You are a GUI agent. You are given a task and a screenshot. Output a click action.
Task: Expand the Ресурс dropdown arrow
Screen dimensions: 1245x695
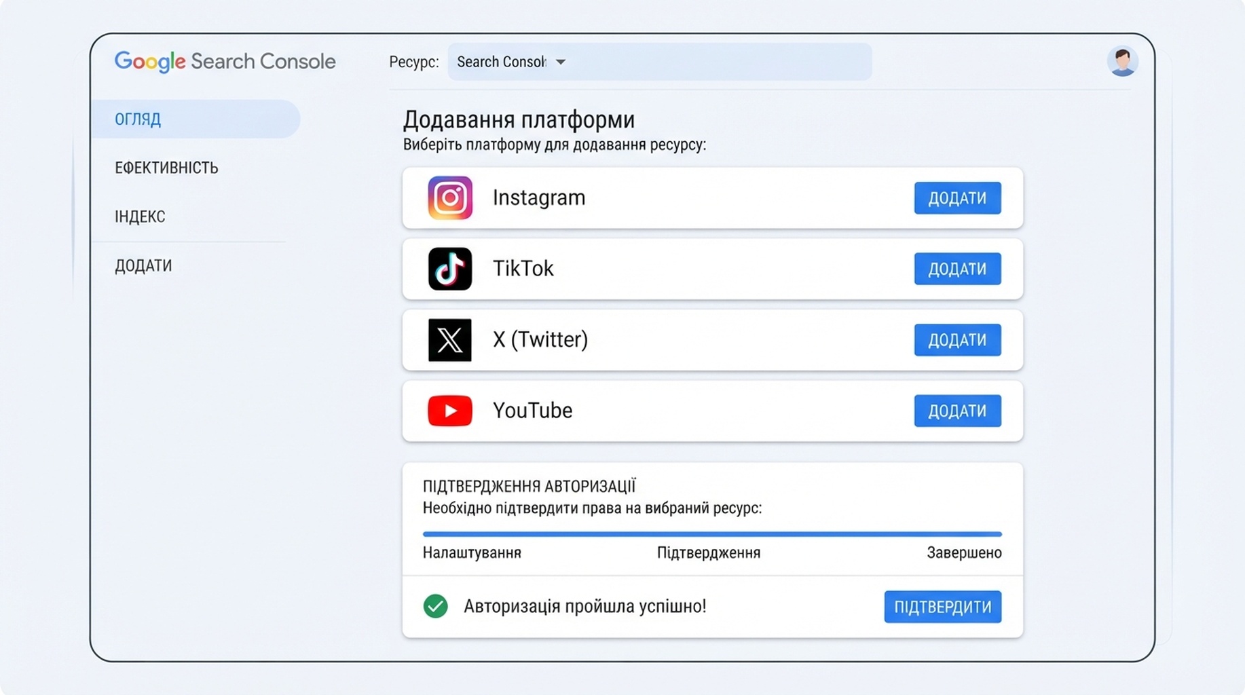click(x=561, y=62)
